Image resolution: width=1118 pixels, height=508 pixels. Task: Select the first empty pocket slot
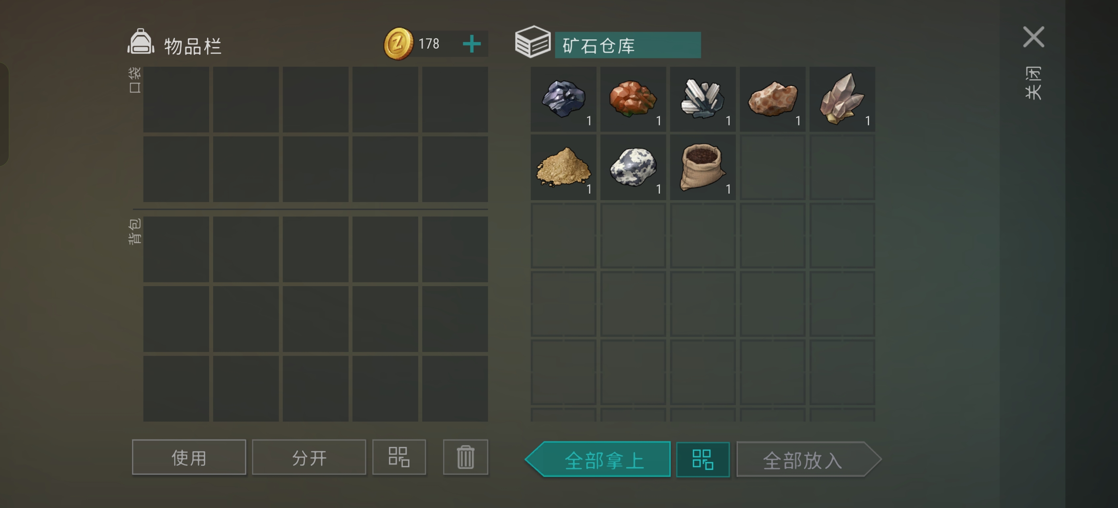coord(176,99)
